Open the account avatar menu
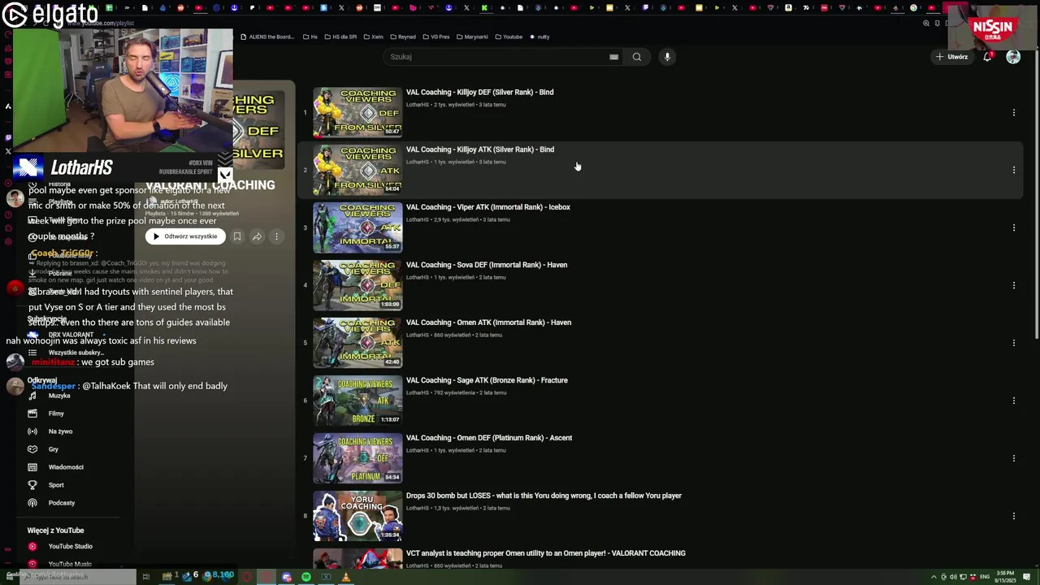1040x585 pixels. (x=1013, y=57)
